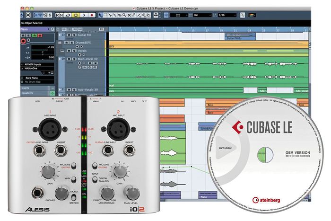
Task: Select the Mute X tool
Action: point(129,15)
